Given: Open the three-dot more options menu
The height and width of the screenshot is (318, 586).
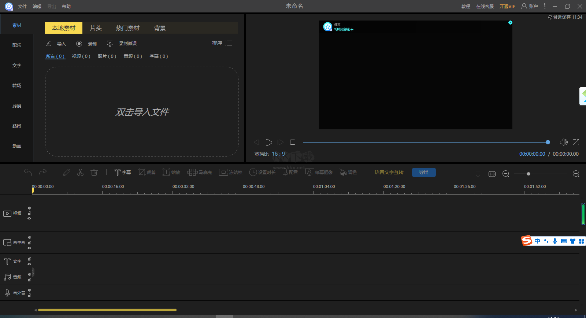Looking at the screenshot, I should 545,6.
